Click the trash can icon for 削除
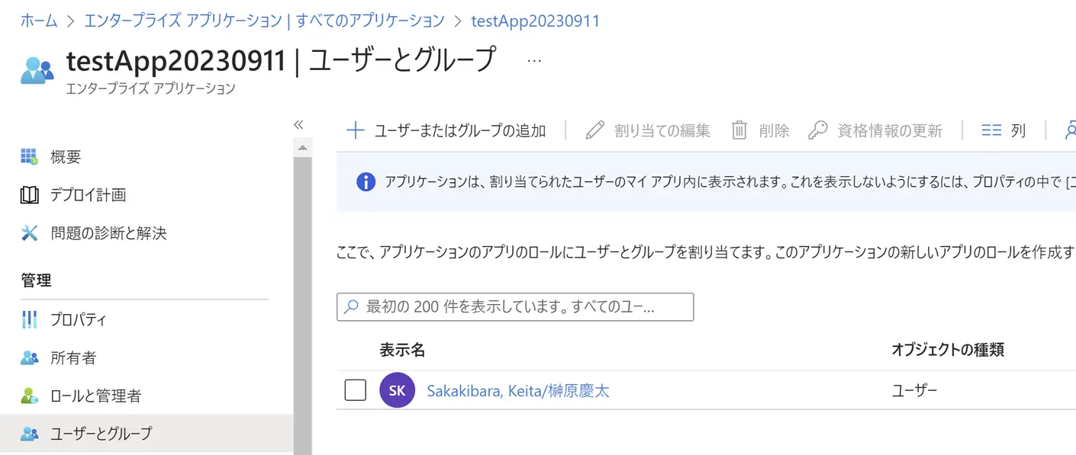The height and width of the screenshot is (455, 1076). (x=739, y=130)
